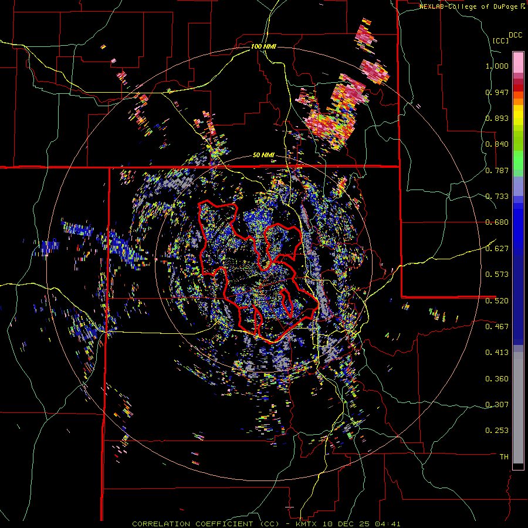Pick the orange swatch in color bar
528x528 pixels.
click(518, 101)
